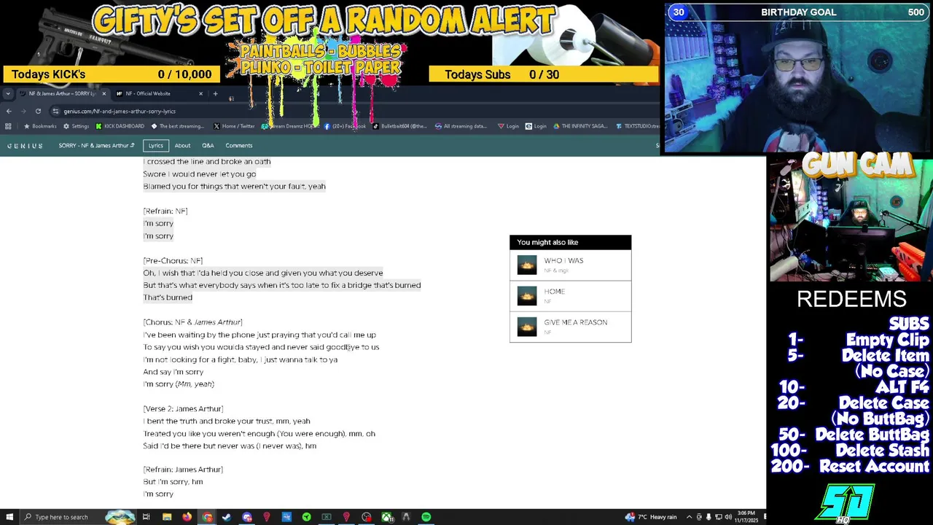Open the tab search dropdown arrow
Screen dimensions: 933x525
[8, 93]
